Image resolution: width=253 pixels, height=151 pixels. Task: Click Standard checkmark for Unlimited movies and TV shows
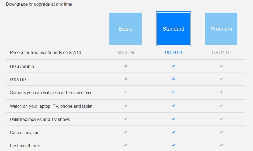point(174,119)
